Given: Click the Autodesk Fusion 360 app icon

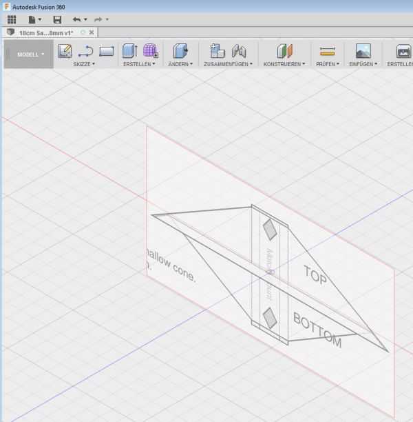Looking at the screenshot, I should [7, 6].
